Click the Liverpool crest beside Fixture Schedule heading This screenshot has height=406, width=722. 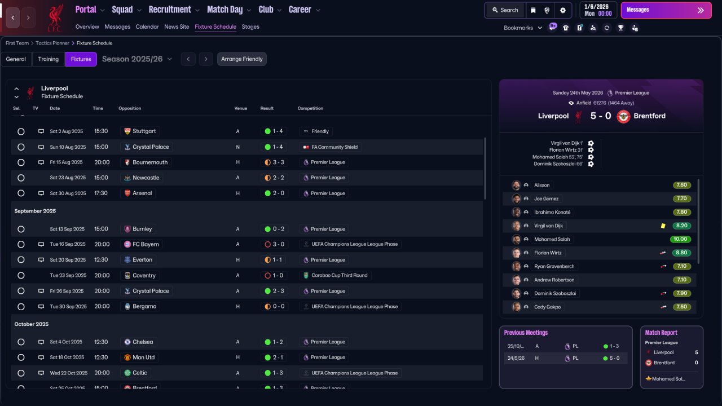coord(30,92)
